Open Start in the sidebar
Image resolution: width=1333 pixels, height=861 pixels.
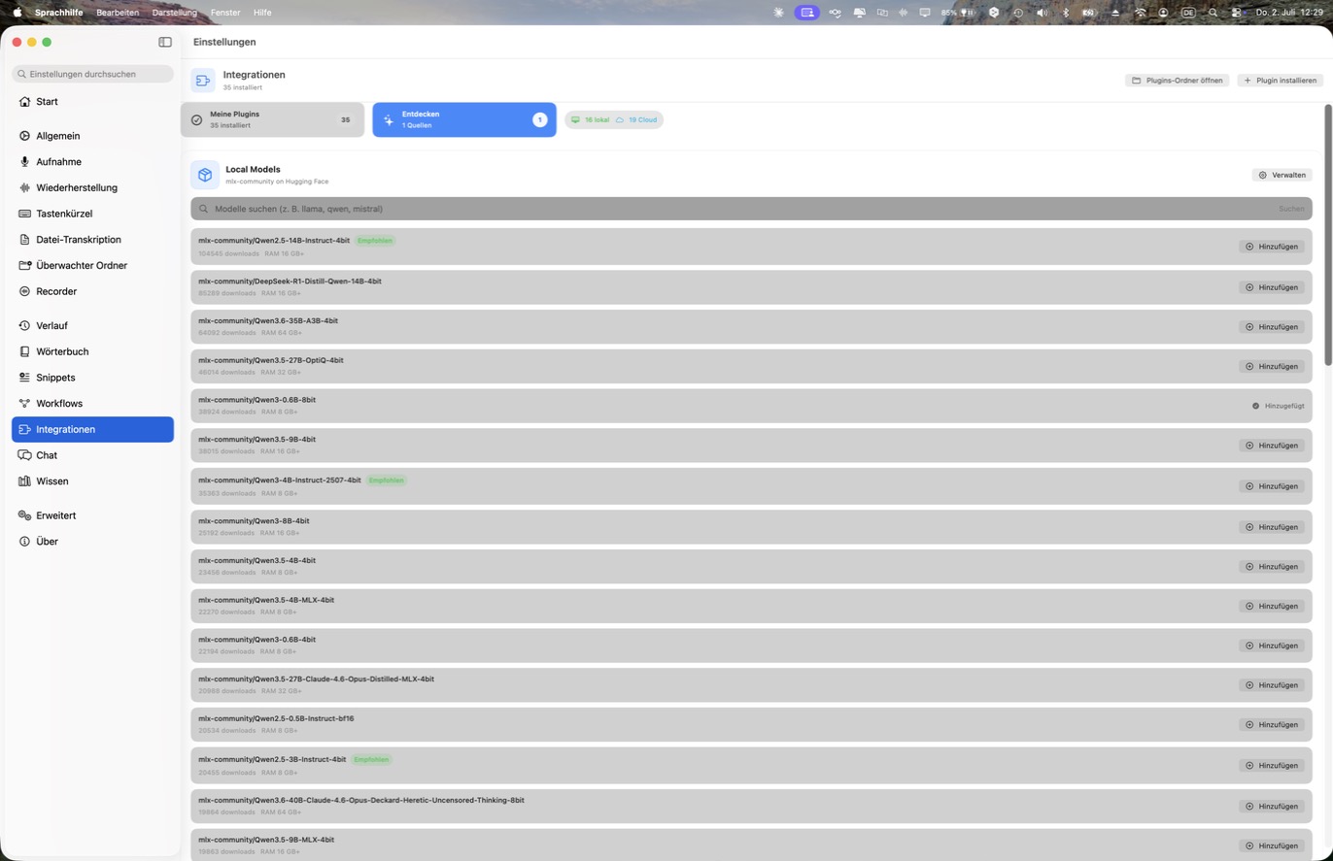92,101
